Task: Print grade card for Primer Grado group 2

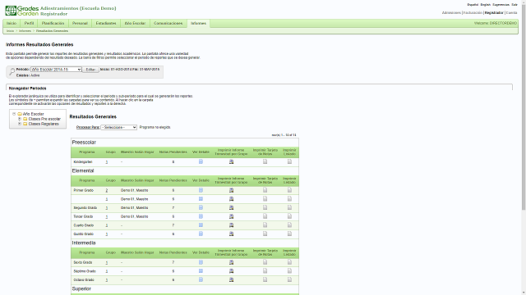Action: [265, 190]
